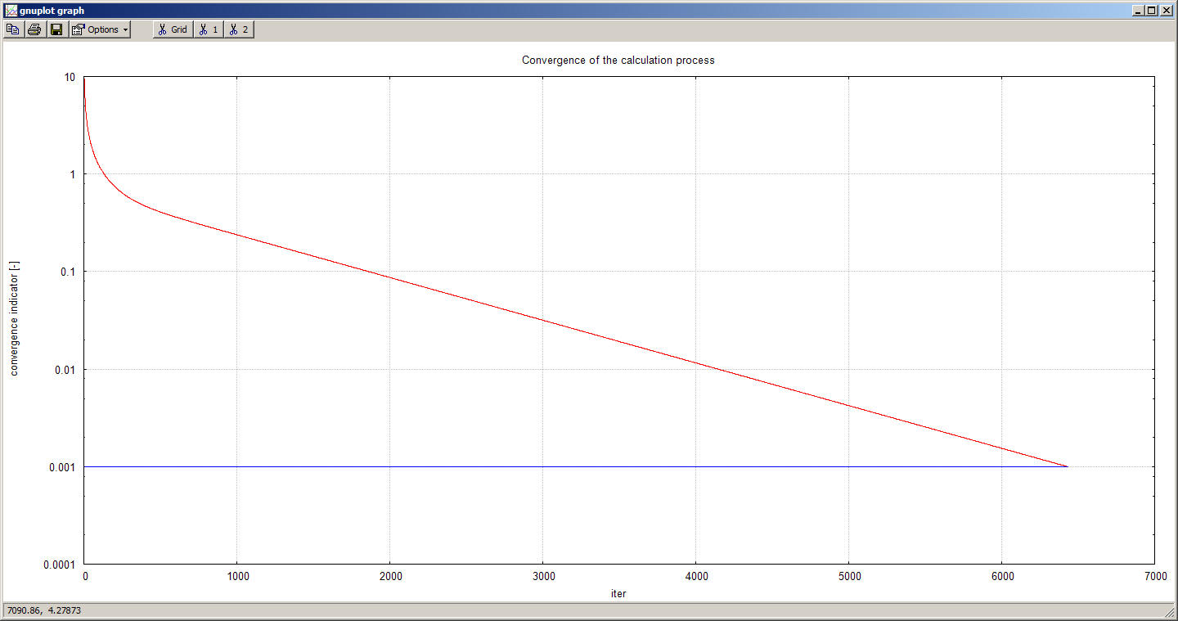The height and width of the screenshot is (621, 1178).
Task: Minimize the gnuplot graph window
Action: pos(1138,11)
